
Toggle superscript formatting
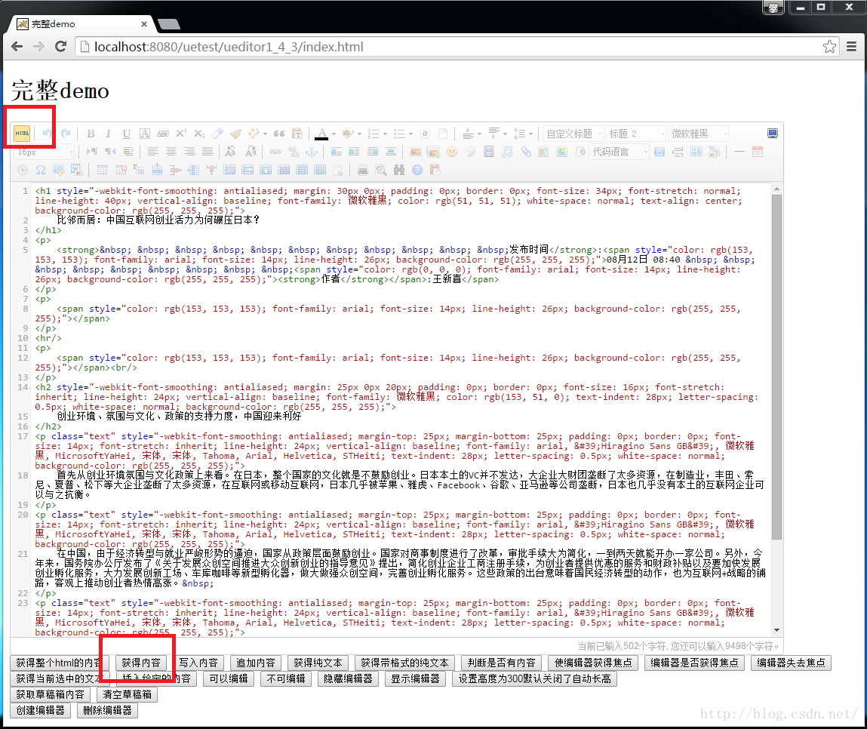[181, 134]
